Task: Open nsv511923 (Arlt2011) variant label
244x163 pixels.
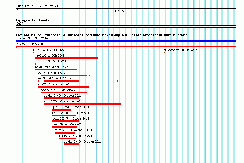Action: [51, 61]
